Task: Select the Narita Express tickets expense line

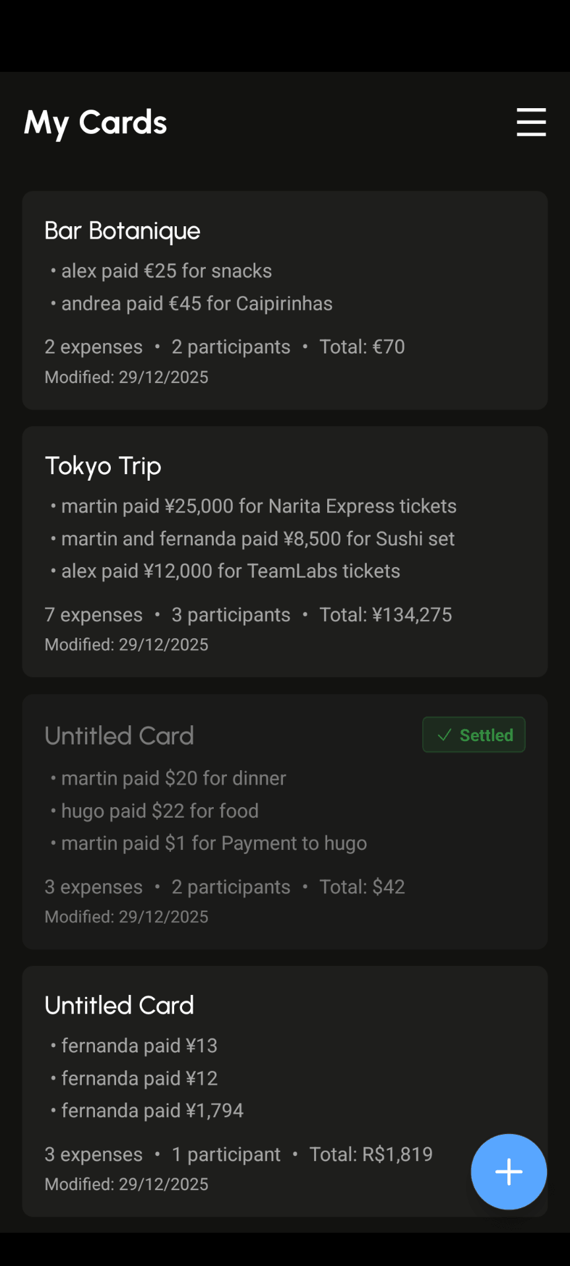Action: pos(259,506)
